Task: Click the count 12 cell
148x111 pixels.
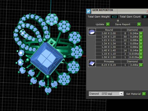Action: coord(125,40)
